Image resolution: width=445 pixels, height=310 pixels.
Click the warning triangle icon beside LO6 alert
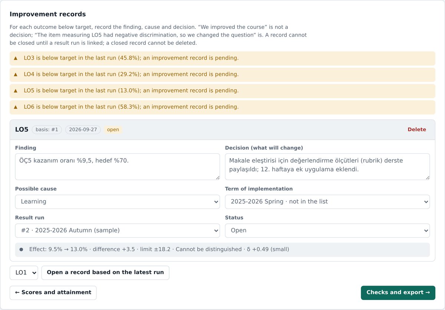click(x=16, y=107)
